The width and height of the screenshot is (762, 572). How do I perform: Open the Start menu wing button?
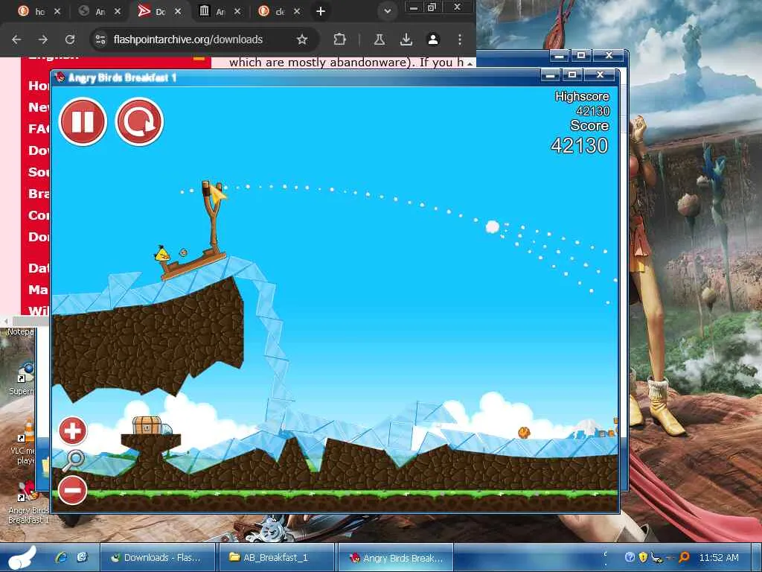point(22,557)
